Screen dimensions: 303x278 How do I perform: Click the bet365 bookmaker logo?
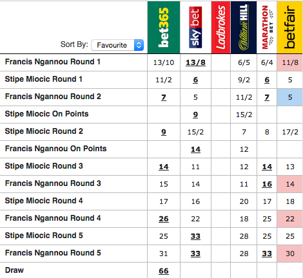[x=164, y=27]
